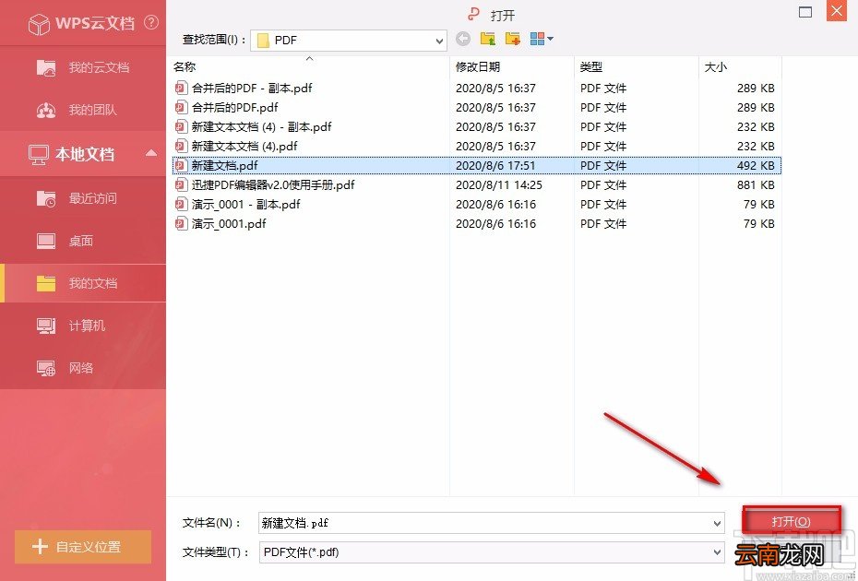
Task: Select file 新建文档.pdf in list
Action: (224, 165)
